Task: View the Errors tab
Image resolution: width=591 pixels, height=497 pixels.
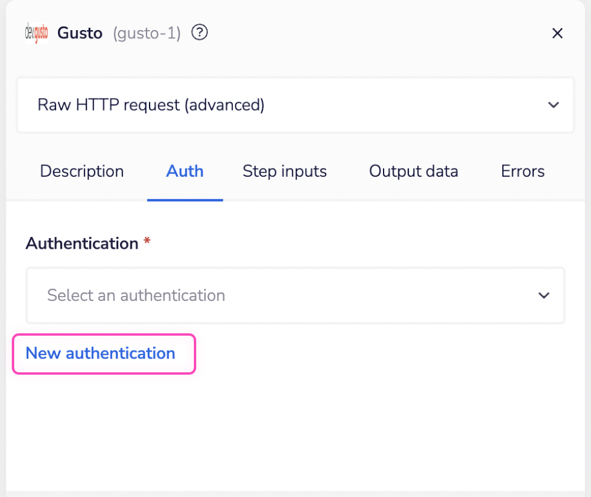Action: [522, 171]
